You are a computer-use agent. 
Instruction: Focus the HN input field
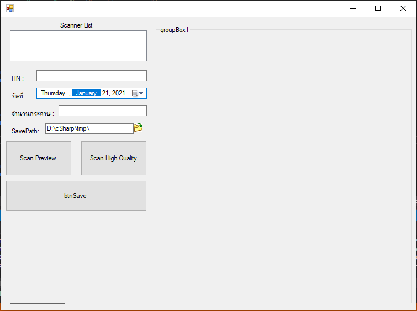click(92, 76)
